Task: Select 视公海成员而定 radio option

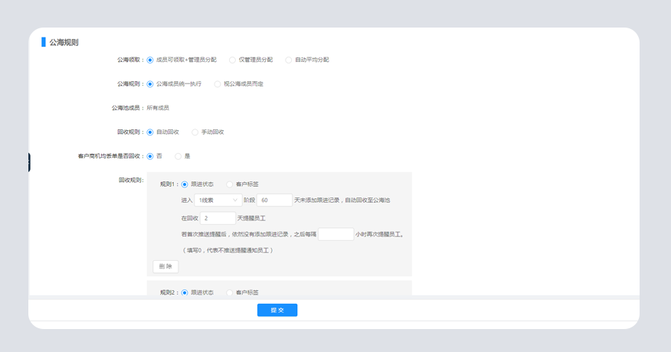Action: click(x=218, y=83)
